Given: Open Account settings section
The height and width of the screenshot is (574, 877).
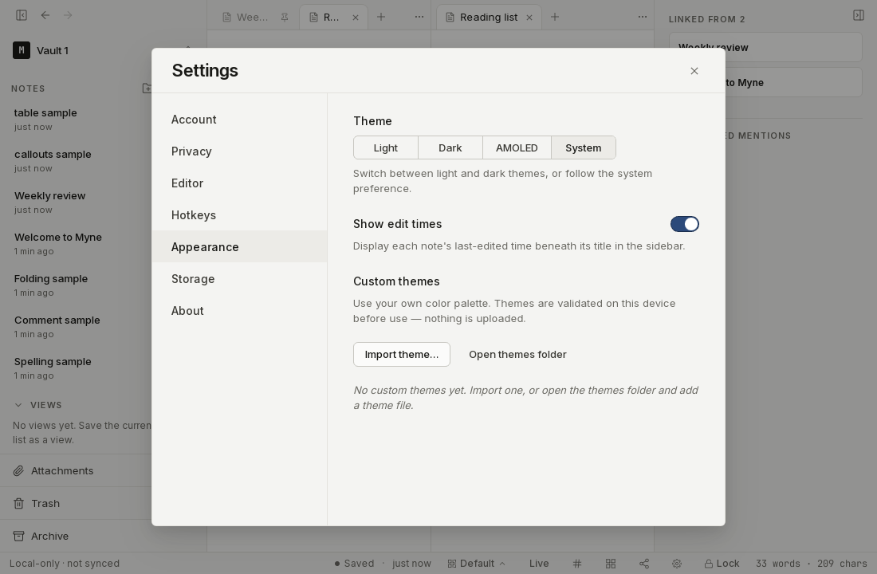Looking at the screenshot, I should (x=239, y=119).
